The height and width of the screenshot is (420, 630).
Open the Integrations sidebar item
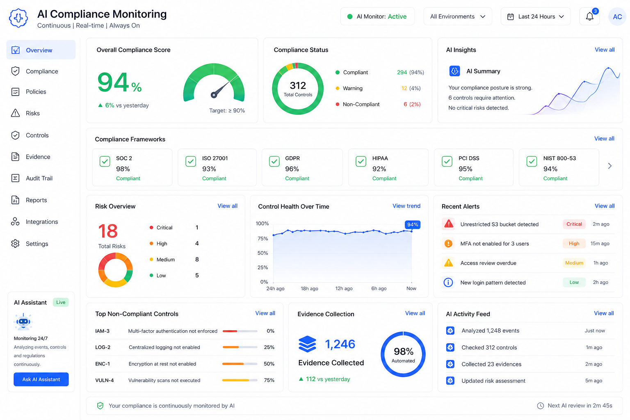[41, 221]
